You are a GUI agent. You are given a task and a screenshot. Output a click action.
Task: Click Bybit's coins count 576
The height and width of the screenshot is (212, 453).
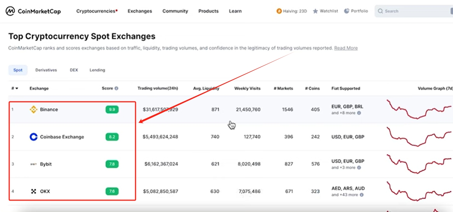pos(316,164)
